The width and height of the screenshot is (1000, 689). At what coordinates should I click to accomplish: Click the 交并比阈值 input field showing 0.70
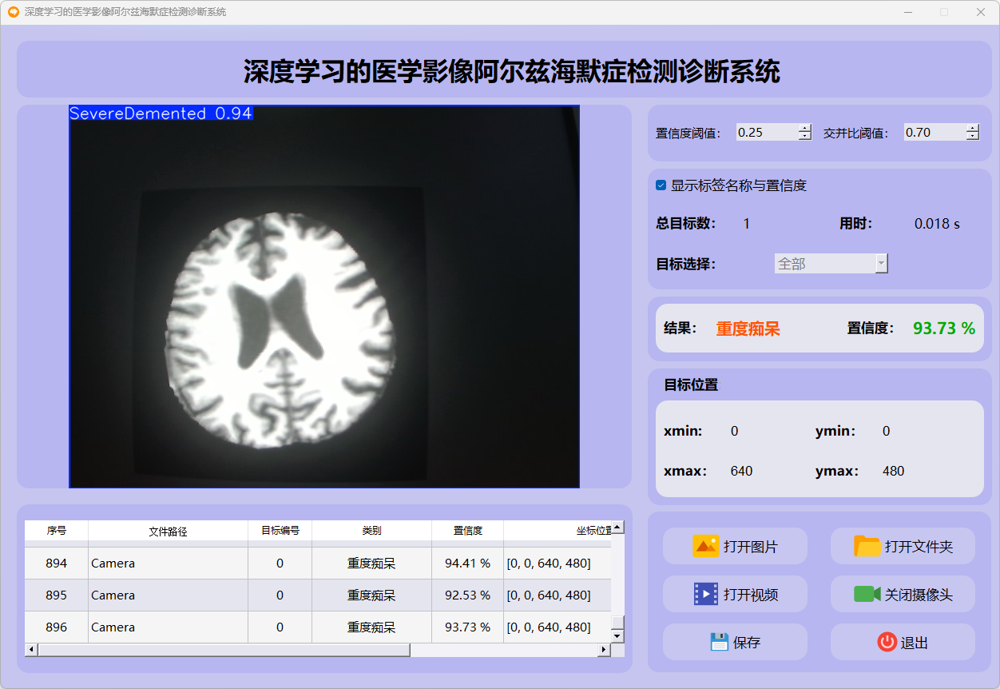tap(935, 133)
